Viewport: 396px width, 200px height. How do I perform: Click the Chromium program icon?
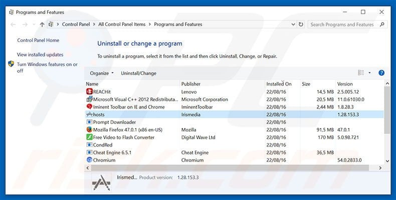[89, 159]
